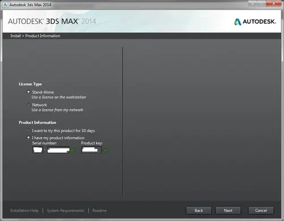The width and height of the screenshot is (284, 221).
Task: Open the Installation Help link
Action: click(24, 211)
